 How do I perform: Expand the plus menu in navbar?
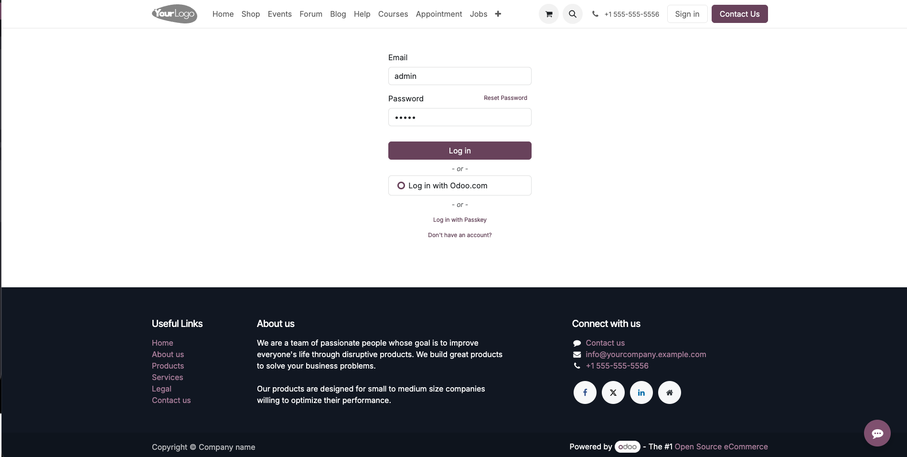click(498, 14)
